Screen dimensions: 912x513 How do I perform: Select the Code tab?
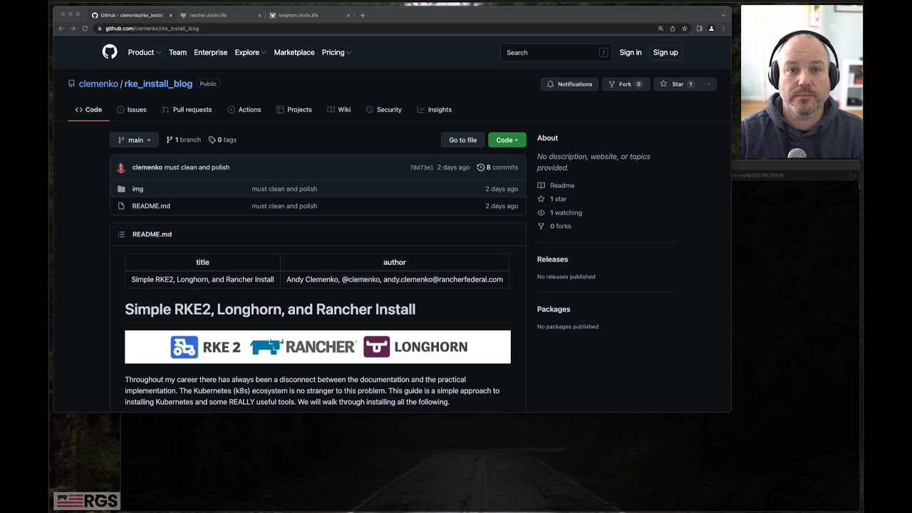(x=88, y=110)
